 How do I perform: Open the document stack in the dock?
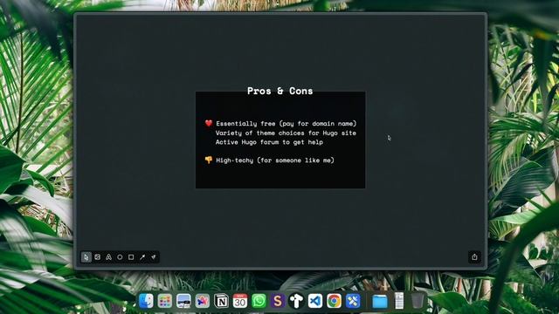[x=399, y=301]
